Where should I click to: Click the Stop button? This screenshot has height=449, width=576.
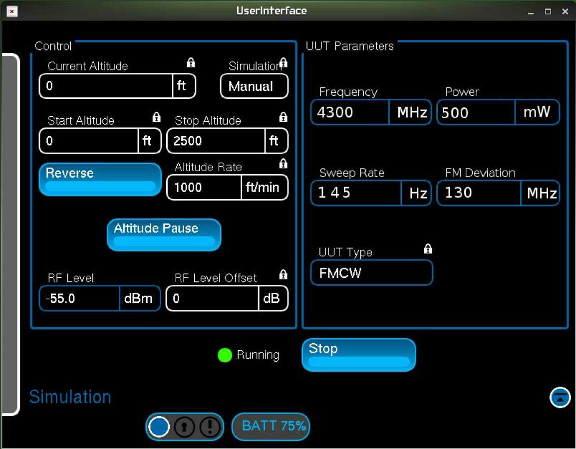pyautogui.click(x=358, y=355)
